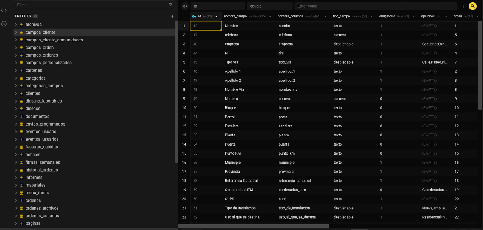
Task: Click the plus icon beside Entities header
Action: coord(172,17)
